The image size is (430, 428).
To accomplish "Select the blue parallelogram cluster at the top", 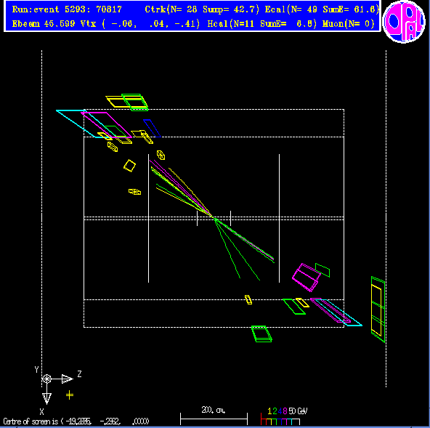I will click(x=152, y=128).
